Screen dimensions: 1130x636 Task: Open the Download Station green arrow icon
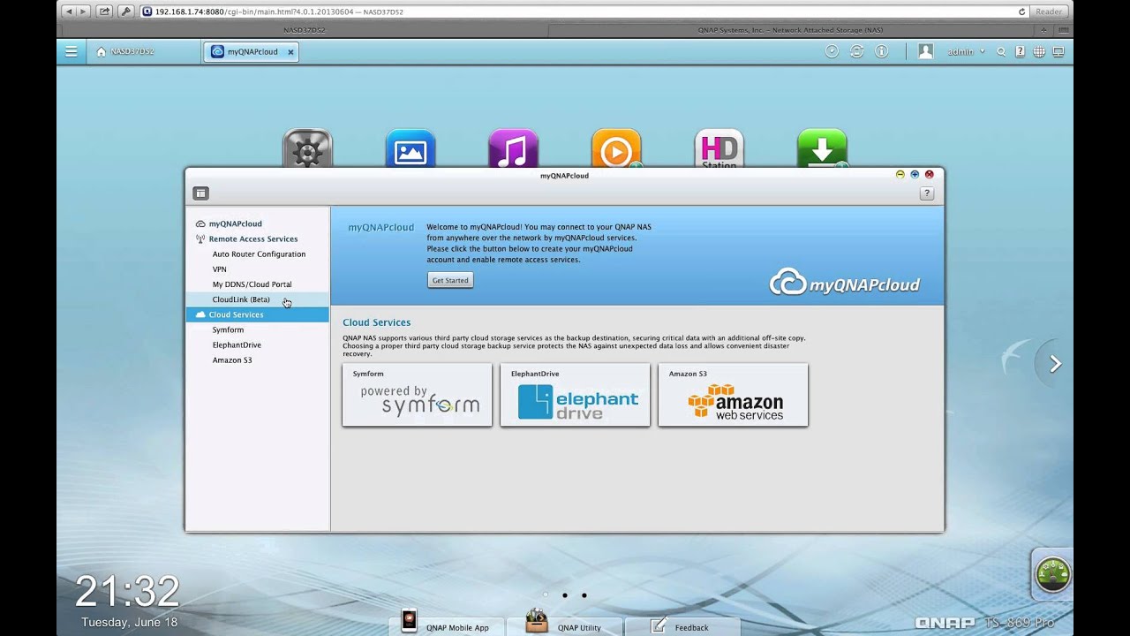[822, 148]
